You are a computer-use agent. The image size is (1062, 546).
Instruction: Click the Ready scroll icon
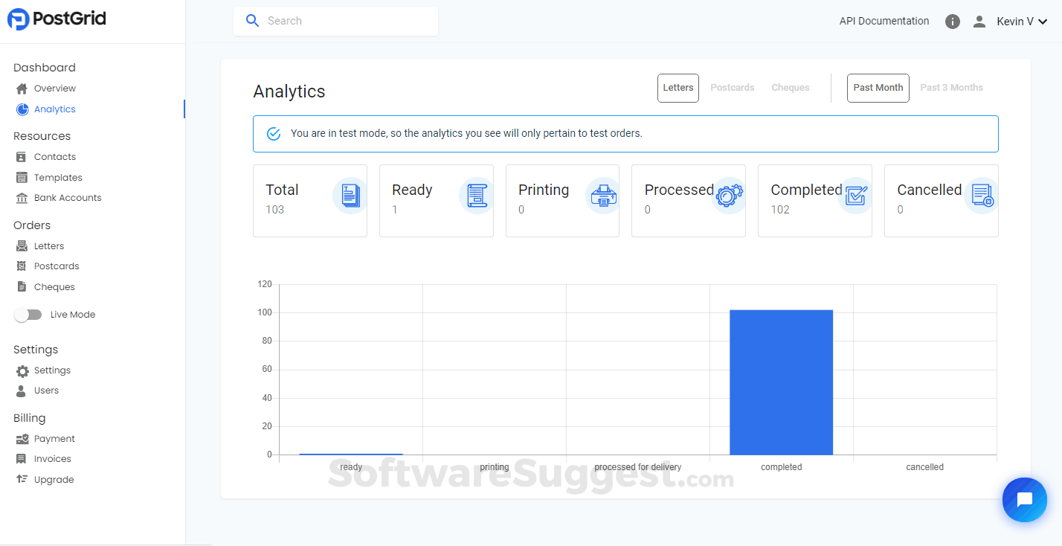(x=477, y=196)
